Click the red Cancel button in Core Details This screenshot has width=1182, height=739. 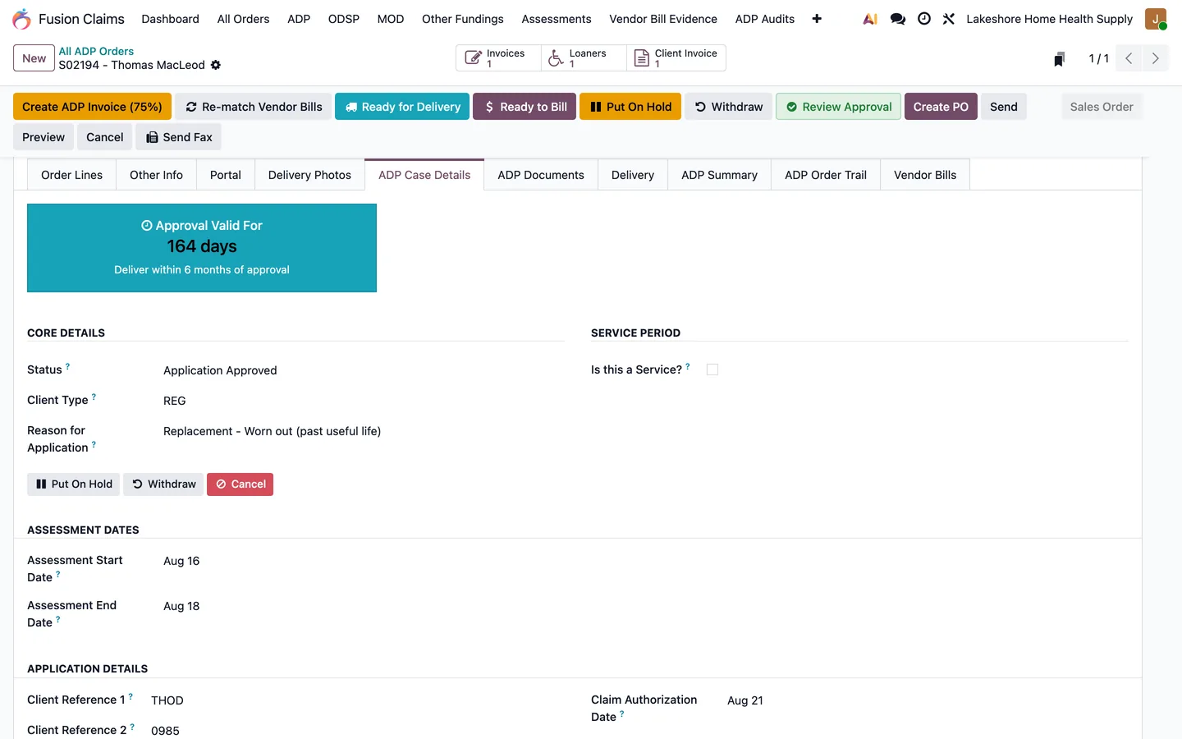(240, 484)
